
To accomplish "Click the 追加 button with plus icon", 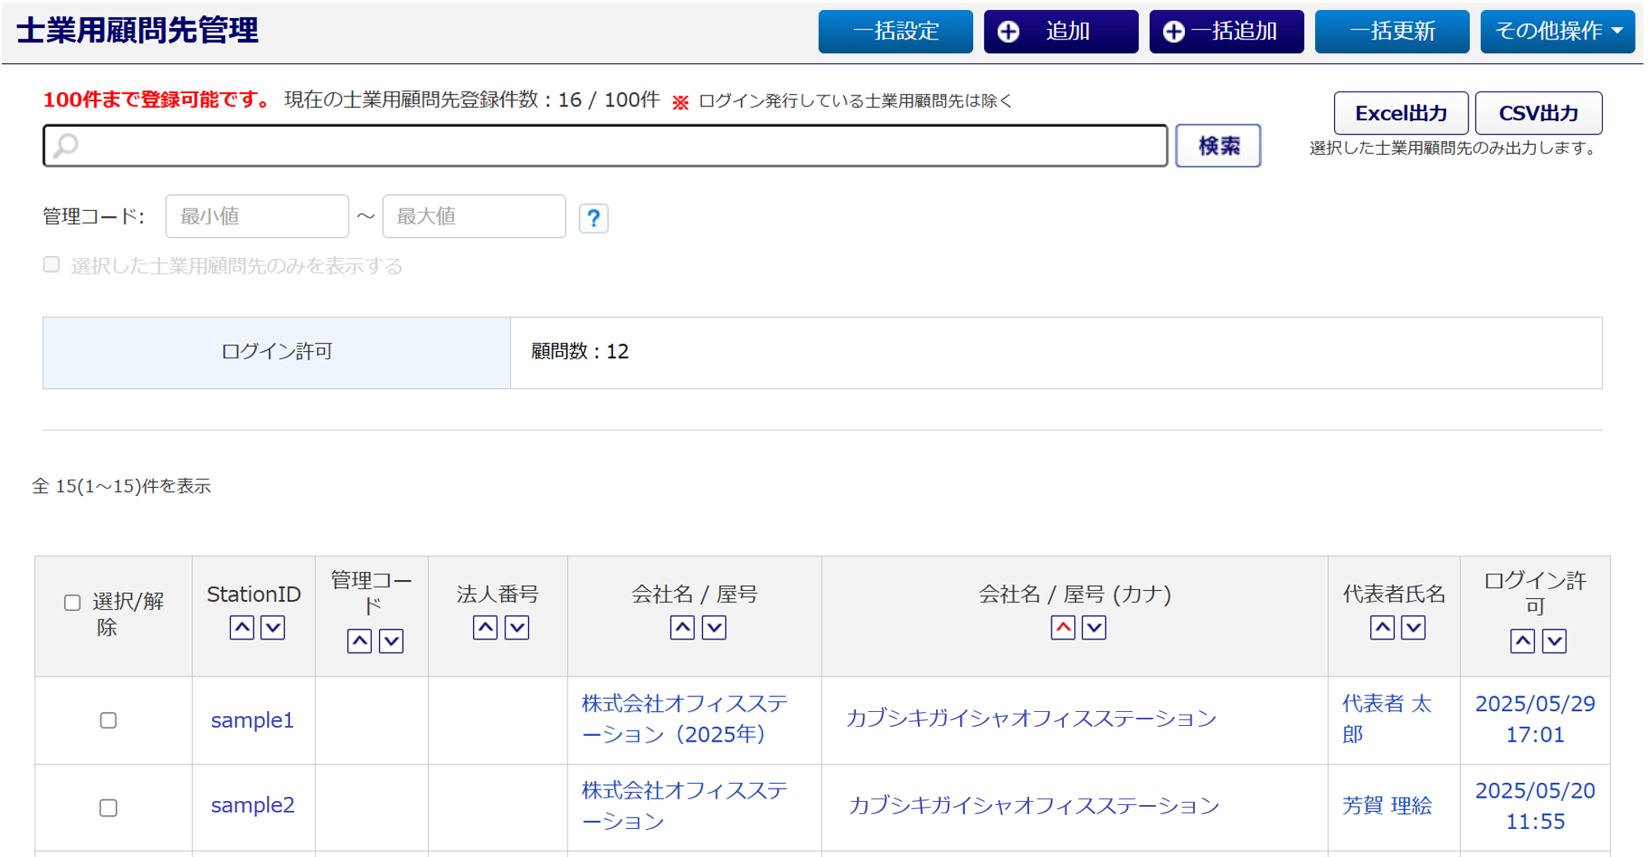I will [x=1060, y=31].
